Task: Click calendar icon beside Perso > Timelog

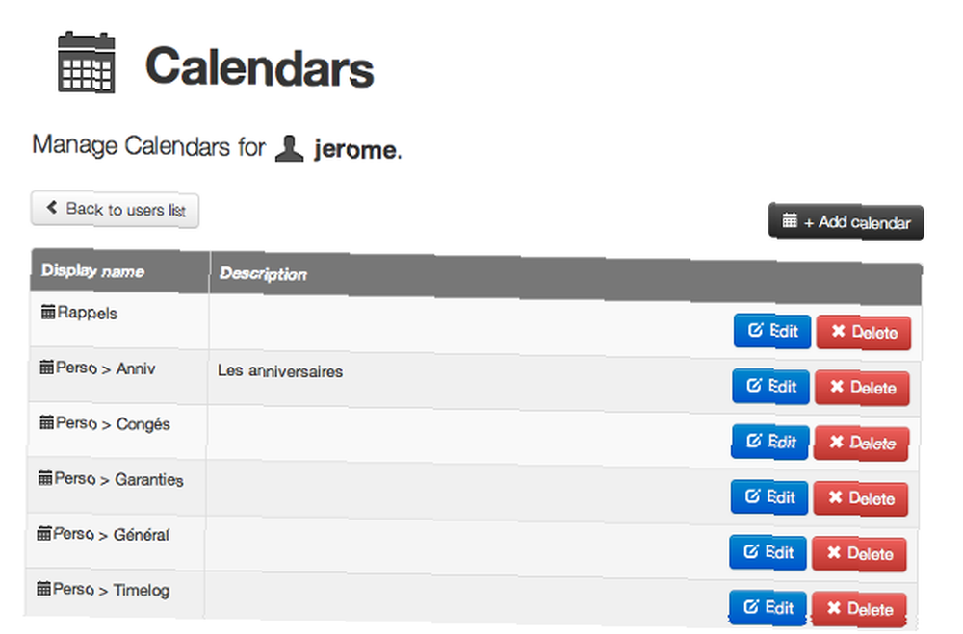Action: point(44,589)
